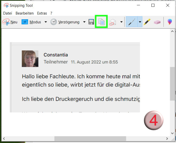Open the pen options dropdown arrow

140,22
